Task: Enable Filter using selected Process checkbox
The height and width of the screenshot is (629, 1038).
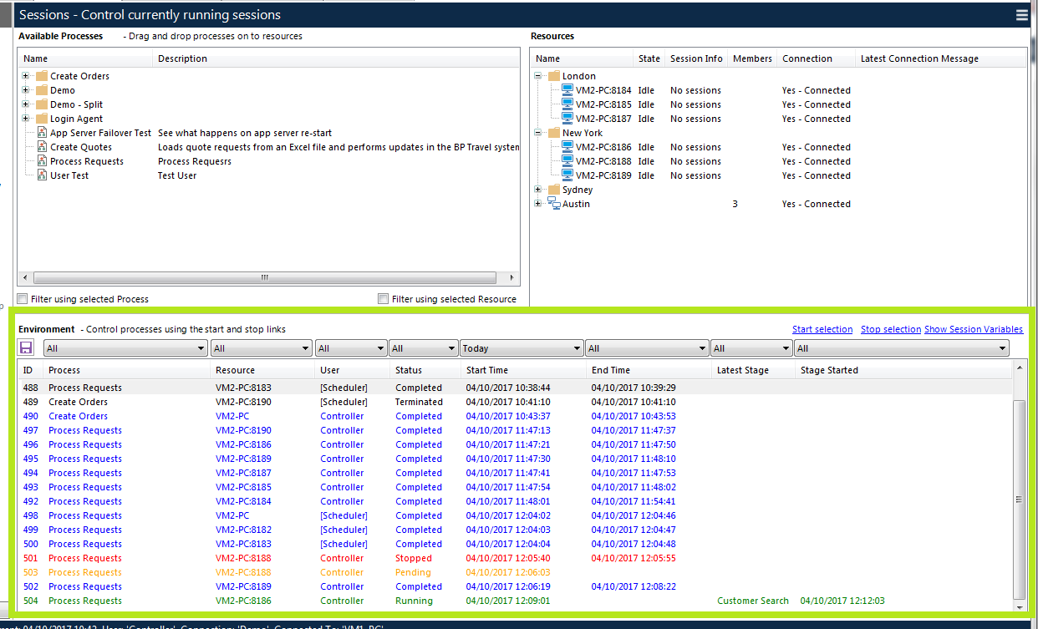Action: click(x=23, y=299)
